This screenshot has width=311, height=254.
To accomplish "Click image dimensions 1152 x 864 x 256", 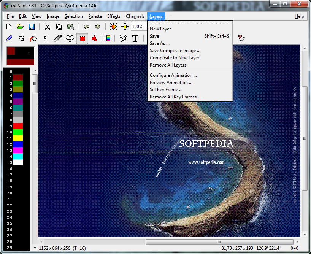I will point(54,248).
